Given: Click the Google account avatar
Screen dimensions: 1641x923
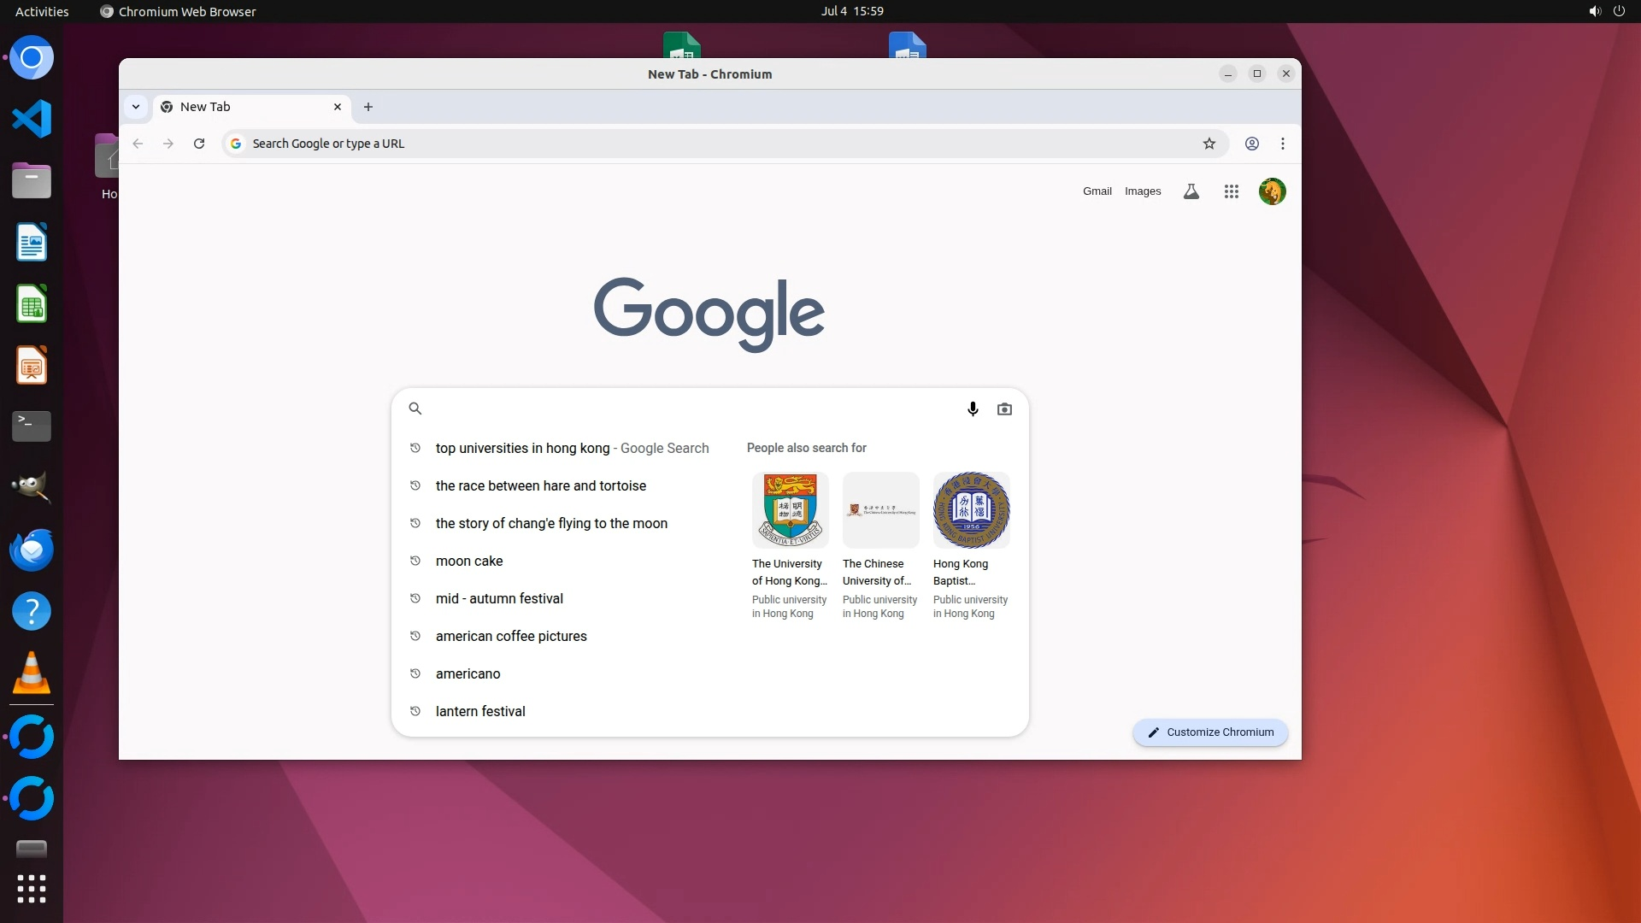Looking at the screenshot, I should (x=1272, y=191).
